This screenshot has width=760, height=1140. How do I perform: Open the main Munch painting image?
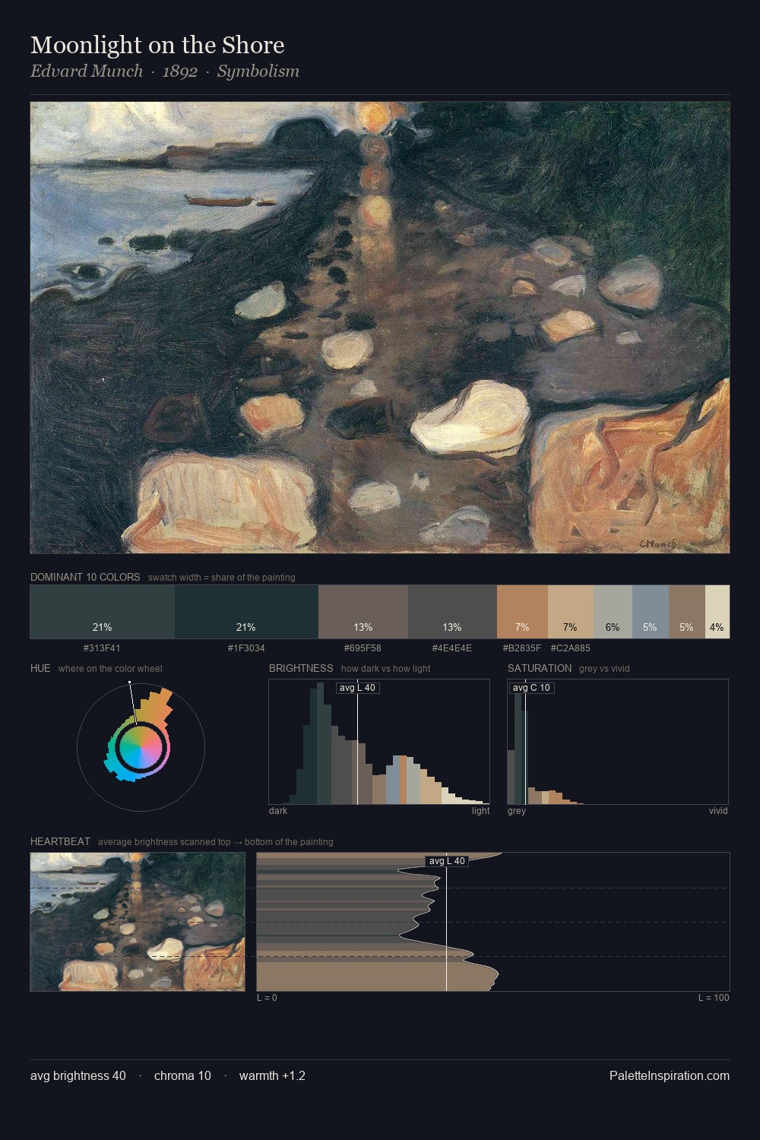tap(380, 328)
